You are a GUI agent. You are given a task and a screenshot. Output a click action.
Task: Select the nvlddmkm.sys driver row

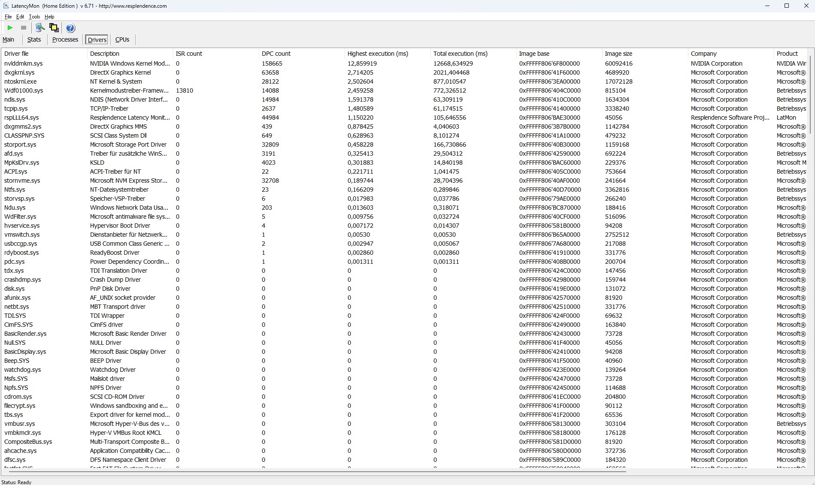pyautogui.click(x=24, y=63)
